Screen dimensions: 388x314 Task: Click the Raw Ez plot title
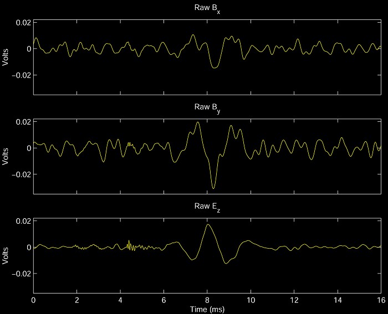pos(207,207)
